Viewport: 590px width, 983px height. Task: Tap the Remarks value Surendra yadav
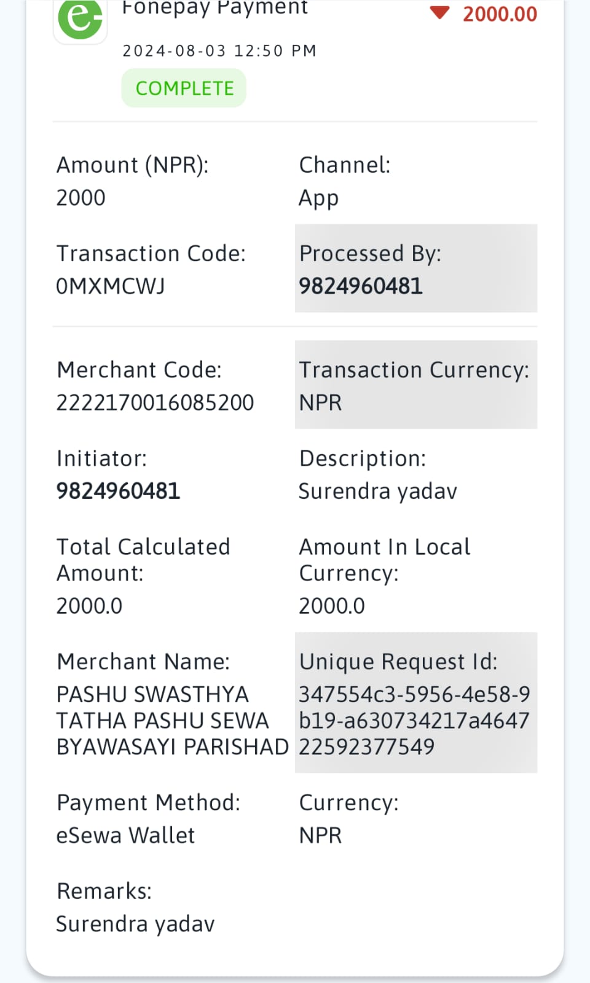tap(135, 924)
